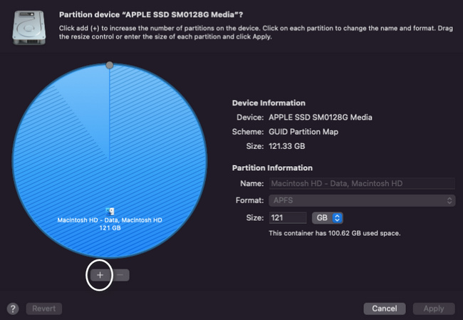Grab the gray resize handle atop pie chart

[x=110, y=65]
